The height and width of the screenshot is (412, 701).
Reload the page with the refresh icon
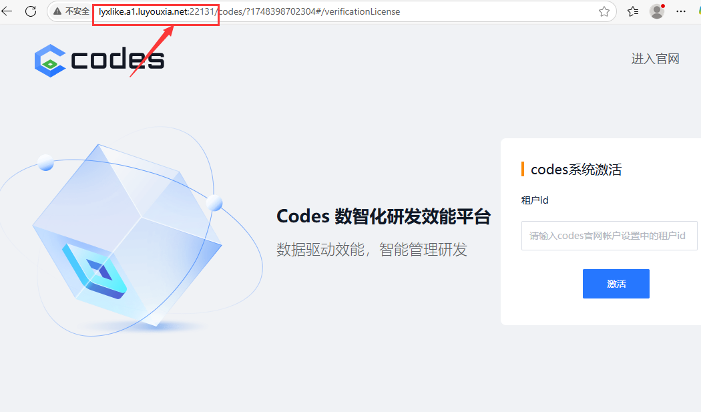point(31,11)
